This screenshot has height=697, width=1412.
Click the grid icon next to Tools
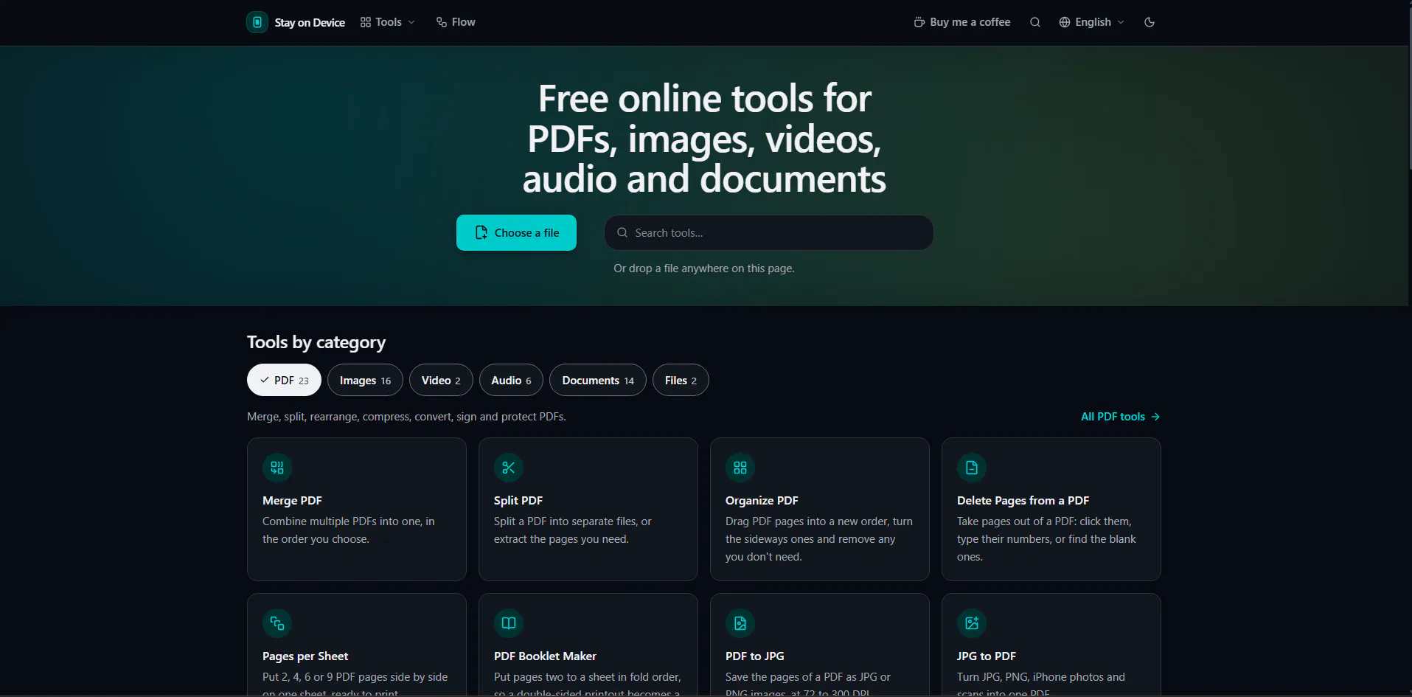pyautogui.click(x=366, y=22)
